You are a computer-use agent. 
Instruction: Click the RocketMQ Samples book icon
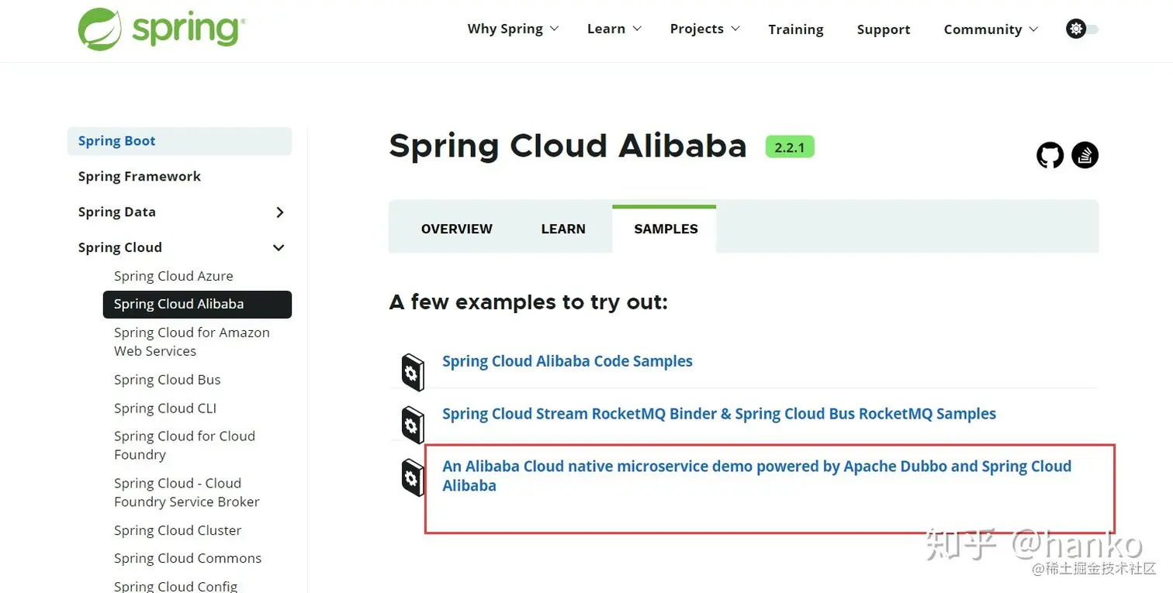point(413,425)
